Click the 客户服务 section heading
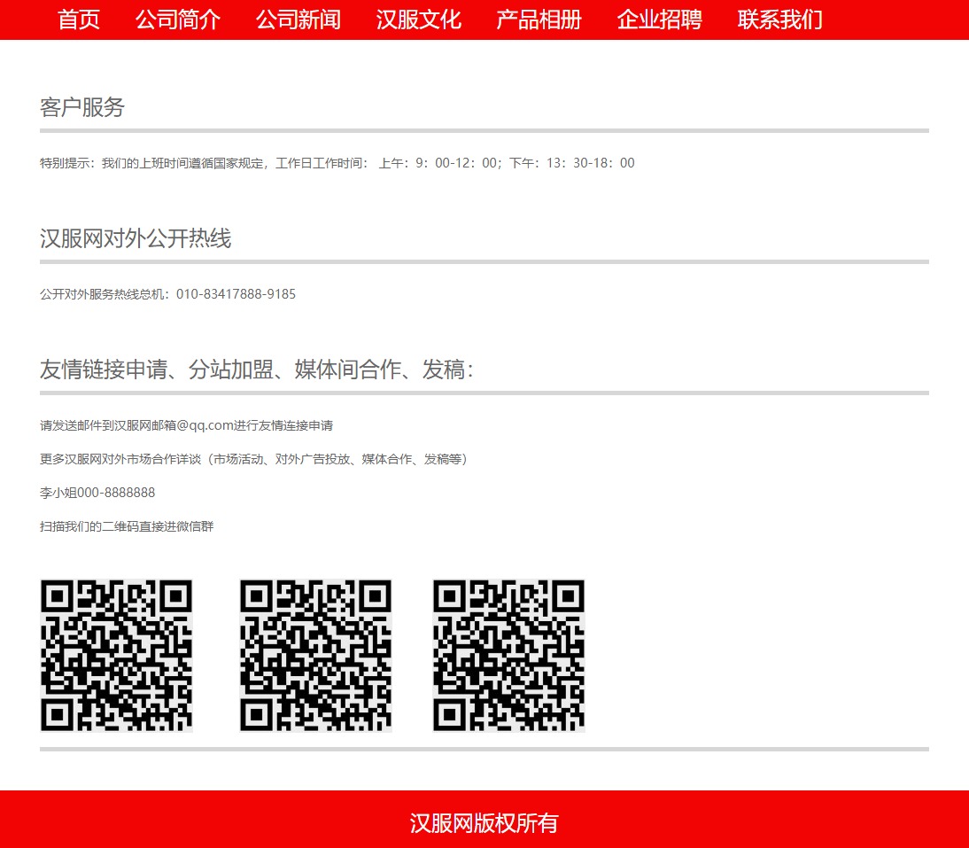 (x=82, y=108)
